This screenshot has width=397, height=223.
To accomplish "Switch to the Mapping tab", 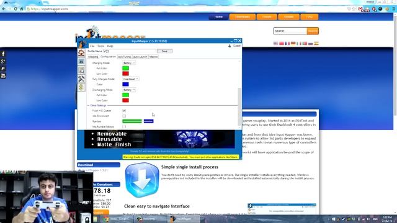I will pyautogui.click(x=93, y=57).
